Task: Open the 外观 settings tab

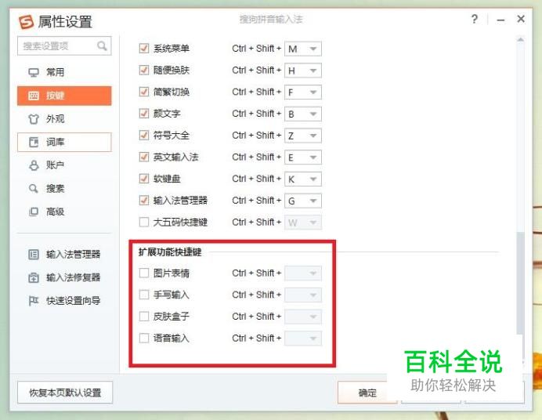Action: click(64, 119)
